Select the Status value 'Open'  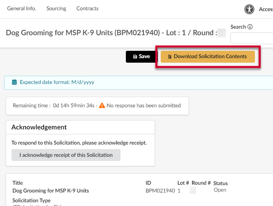220,190
